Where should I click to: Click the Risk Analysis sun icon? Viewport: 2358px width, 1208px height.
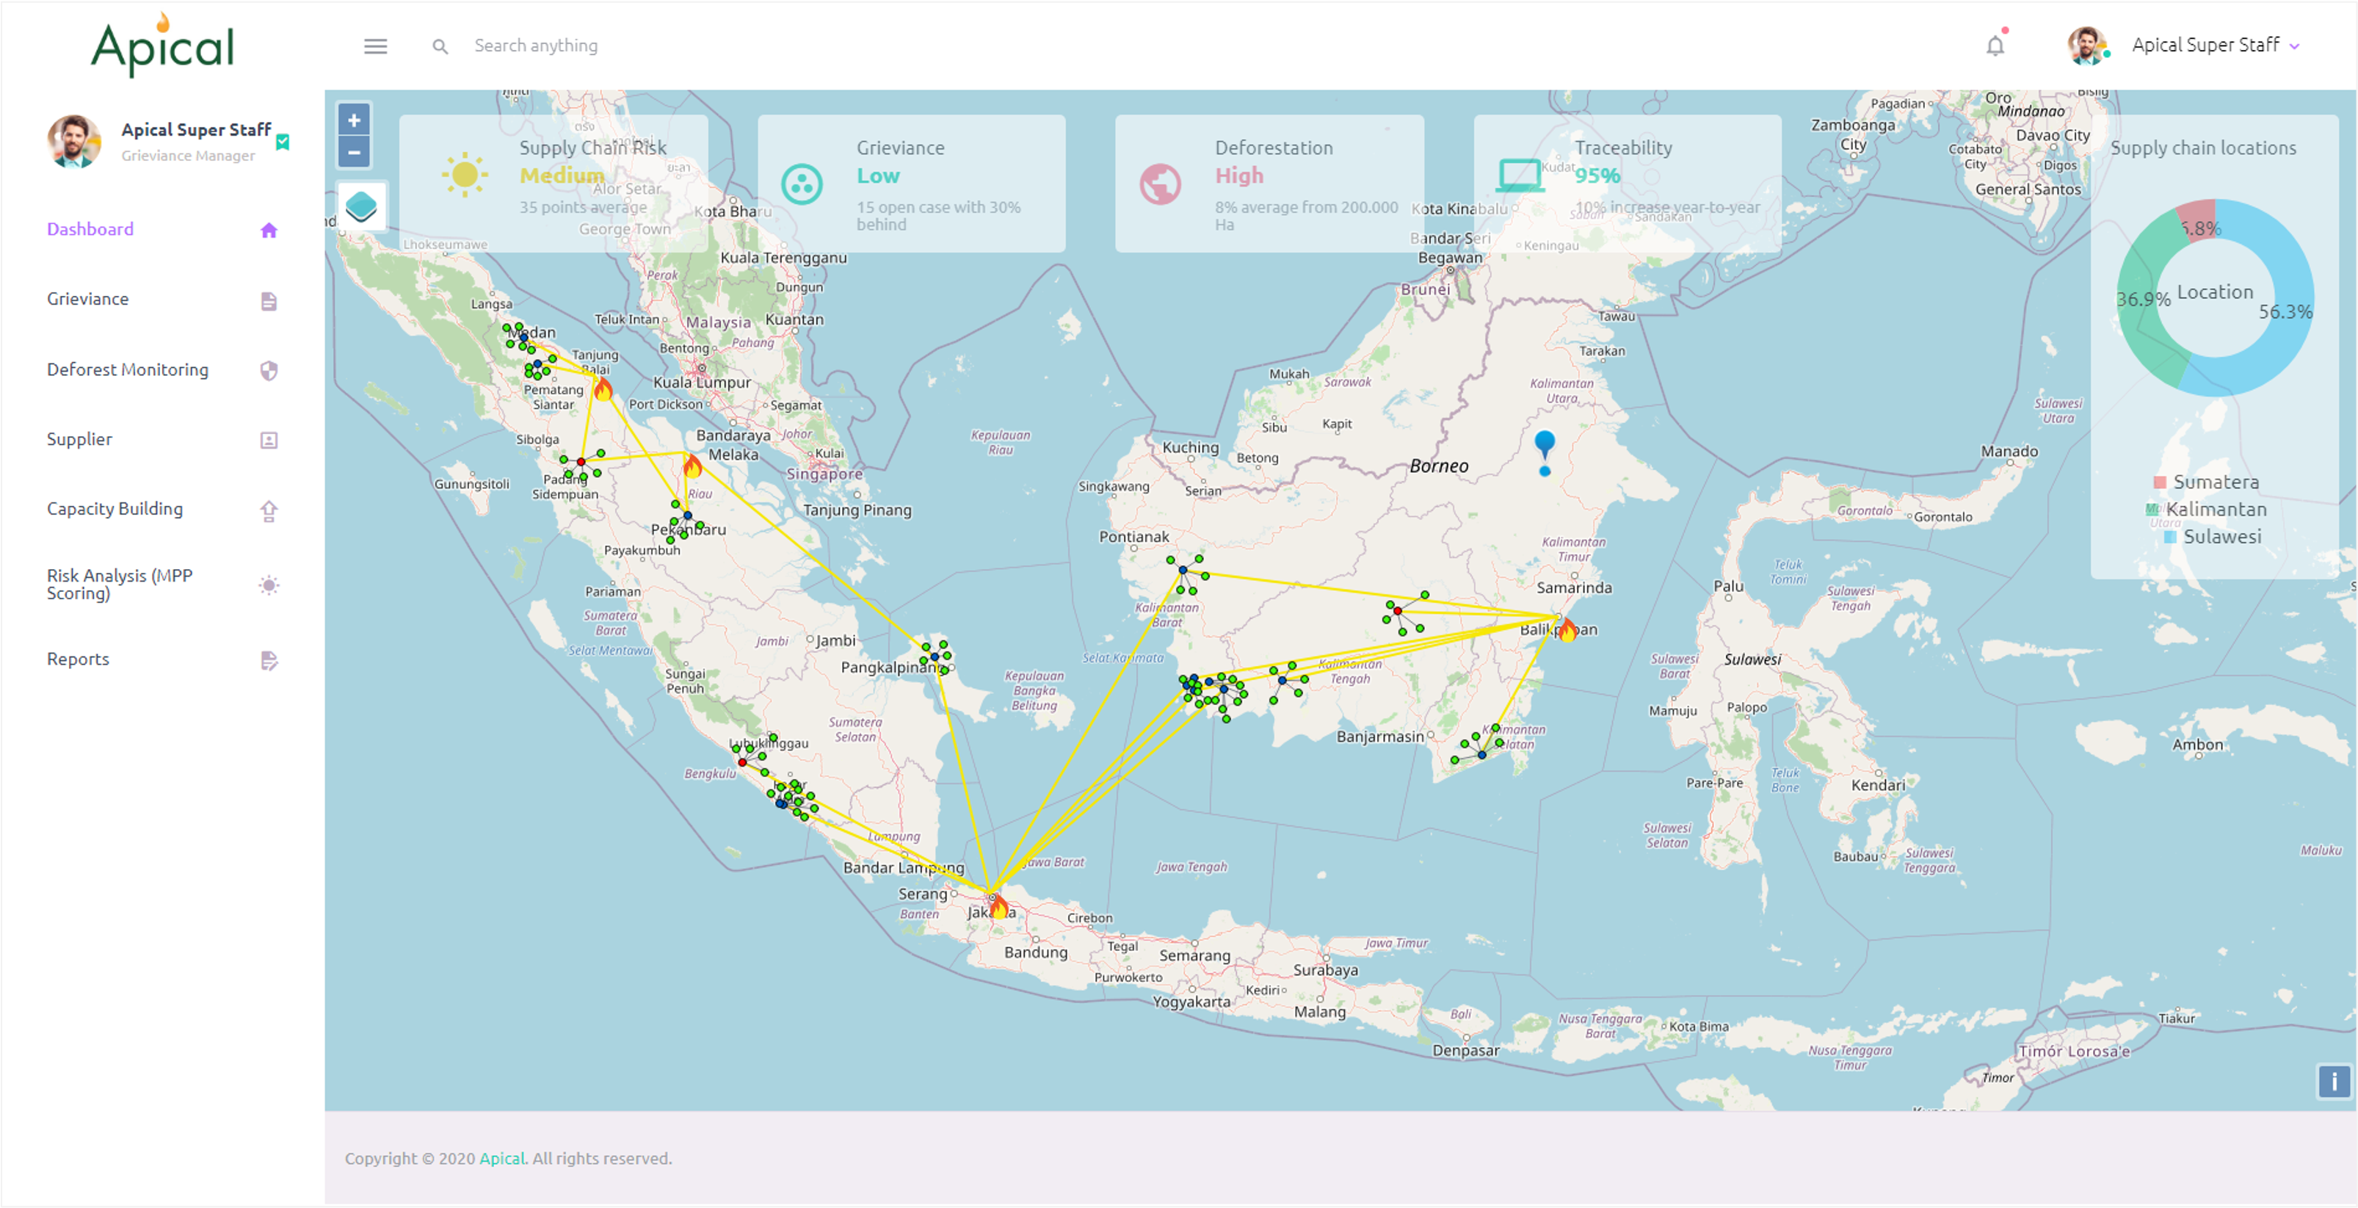tap(268, 585)
